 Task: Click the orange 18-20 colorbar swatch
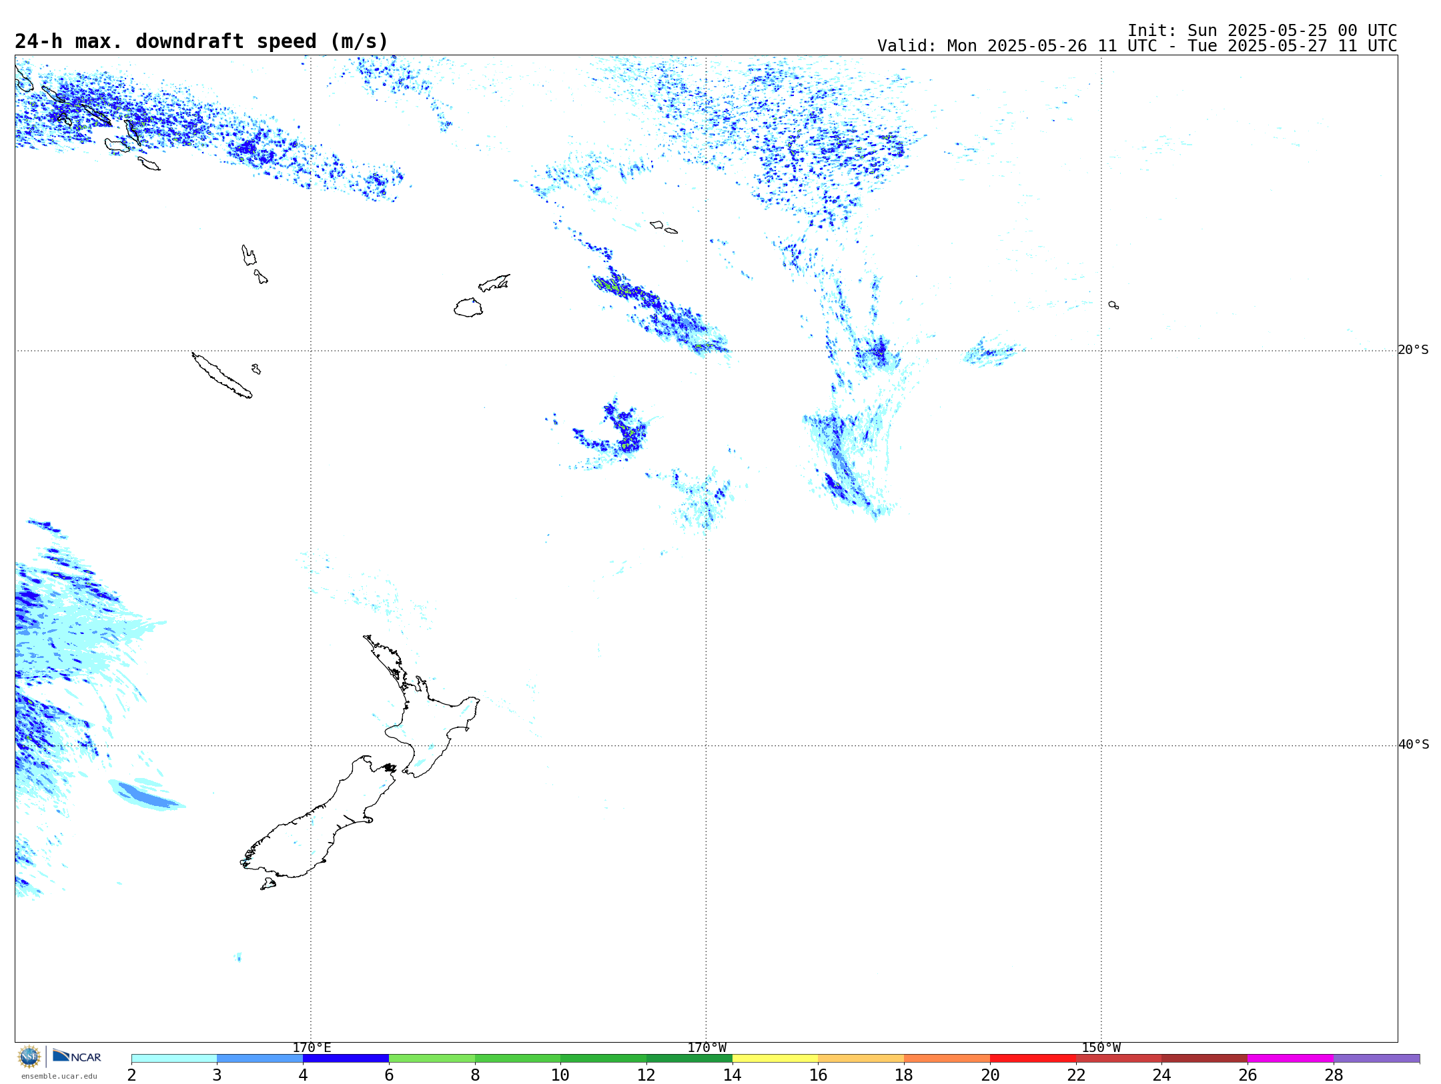point(947,1059)
